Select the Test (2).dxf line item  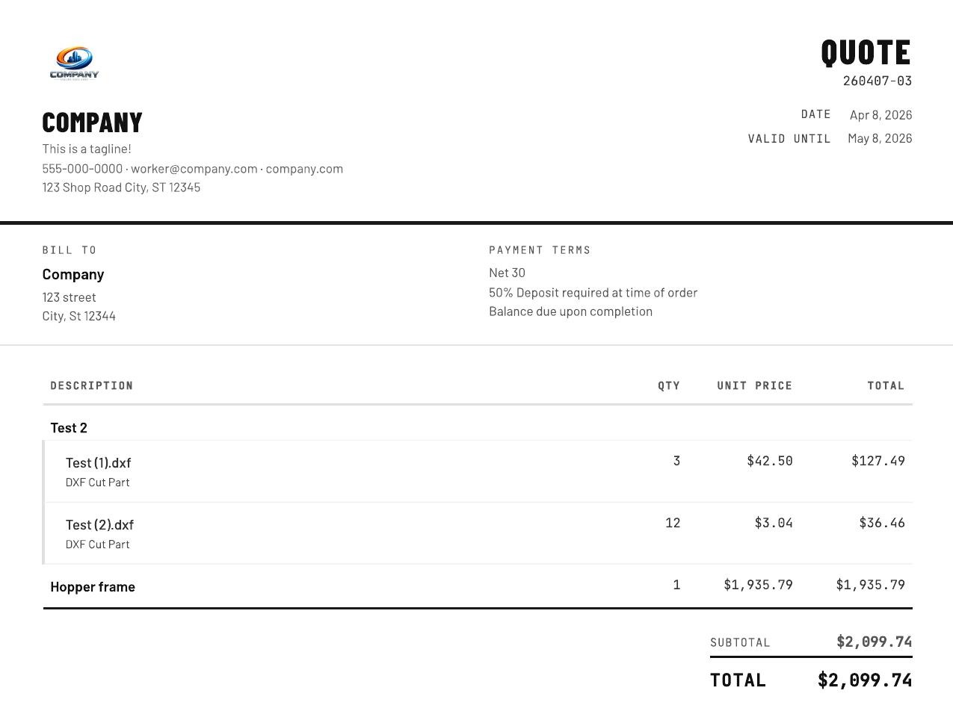[x=99, y=525]
